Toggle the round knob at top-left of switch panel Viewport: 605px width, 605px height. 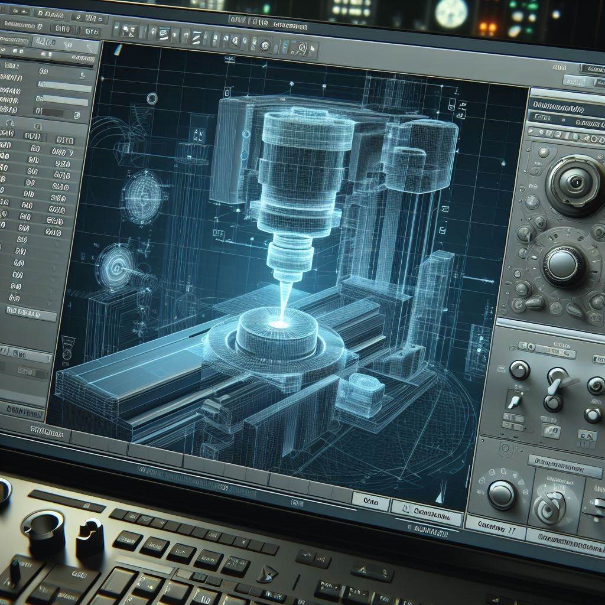click(519, 370)
